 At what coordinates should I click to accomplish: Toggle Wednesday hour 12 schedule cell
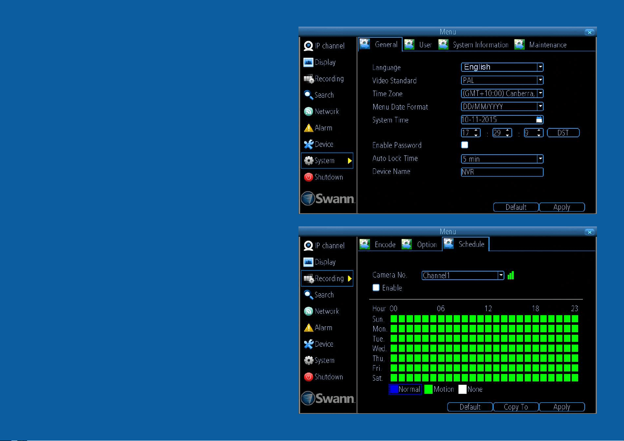tap(488, 348)
